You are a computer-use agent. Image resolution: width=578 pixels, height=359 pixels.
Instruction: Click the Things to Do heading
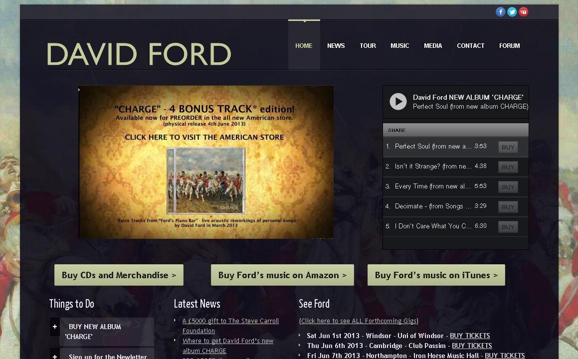click(71, 304)
